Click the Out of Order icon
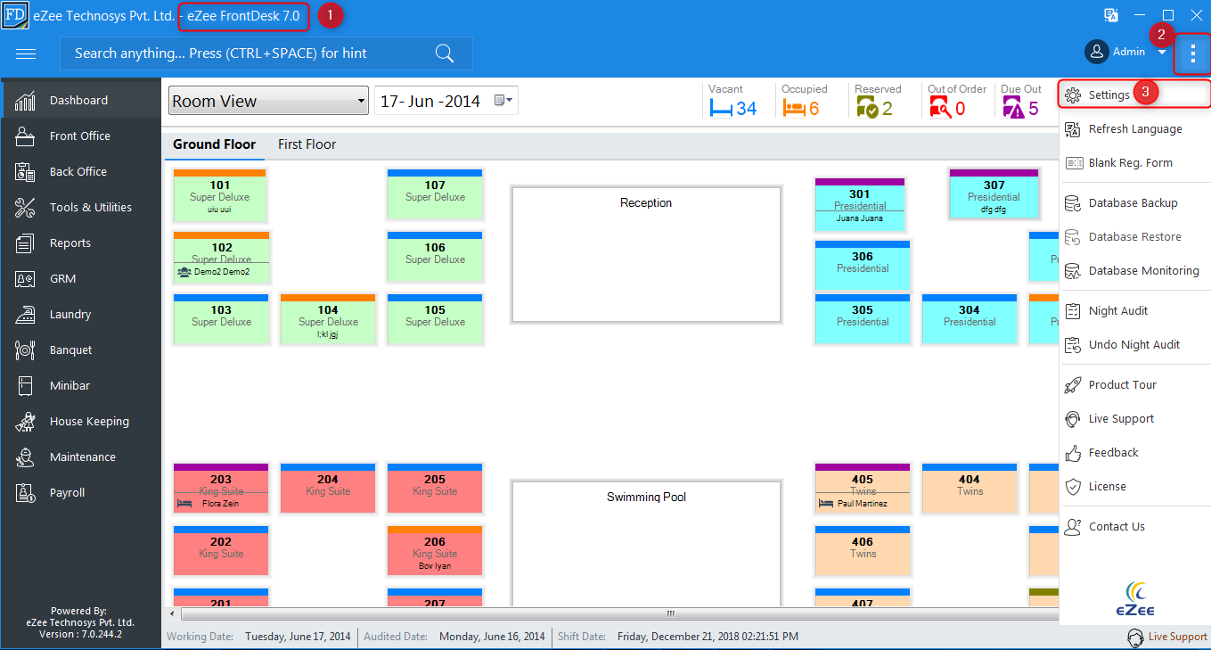Screen dimensions: 1211x650 point(940,109)
